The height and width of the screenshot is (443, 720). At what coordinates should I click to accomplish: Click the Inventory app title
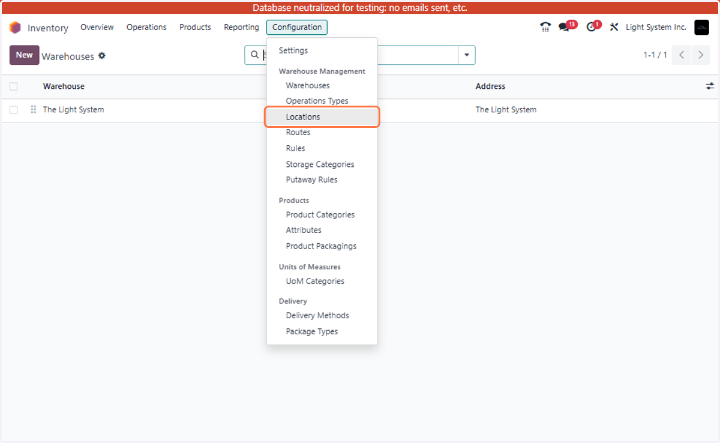point(48,28)
